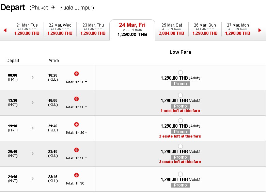Click red next-dates arrow beside 27 Mar
This screenshot has height=193, width=266.
260,30
